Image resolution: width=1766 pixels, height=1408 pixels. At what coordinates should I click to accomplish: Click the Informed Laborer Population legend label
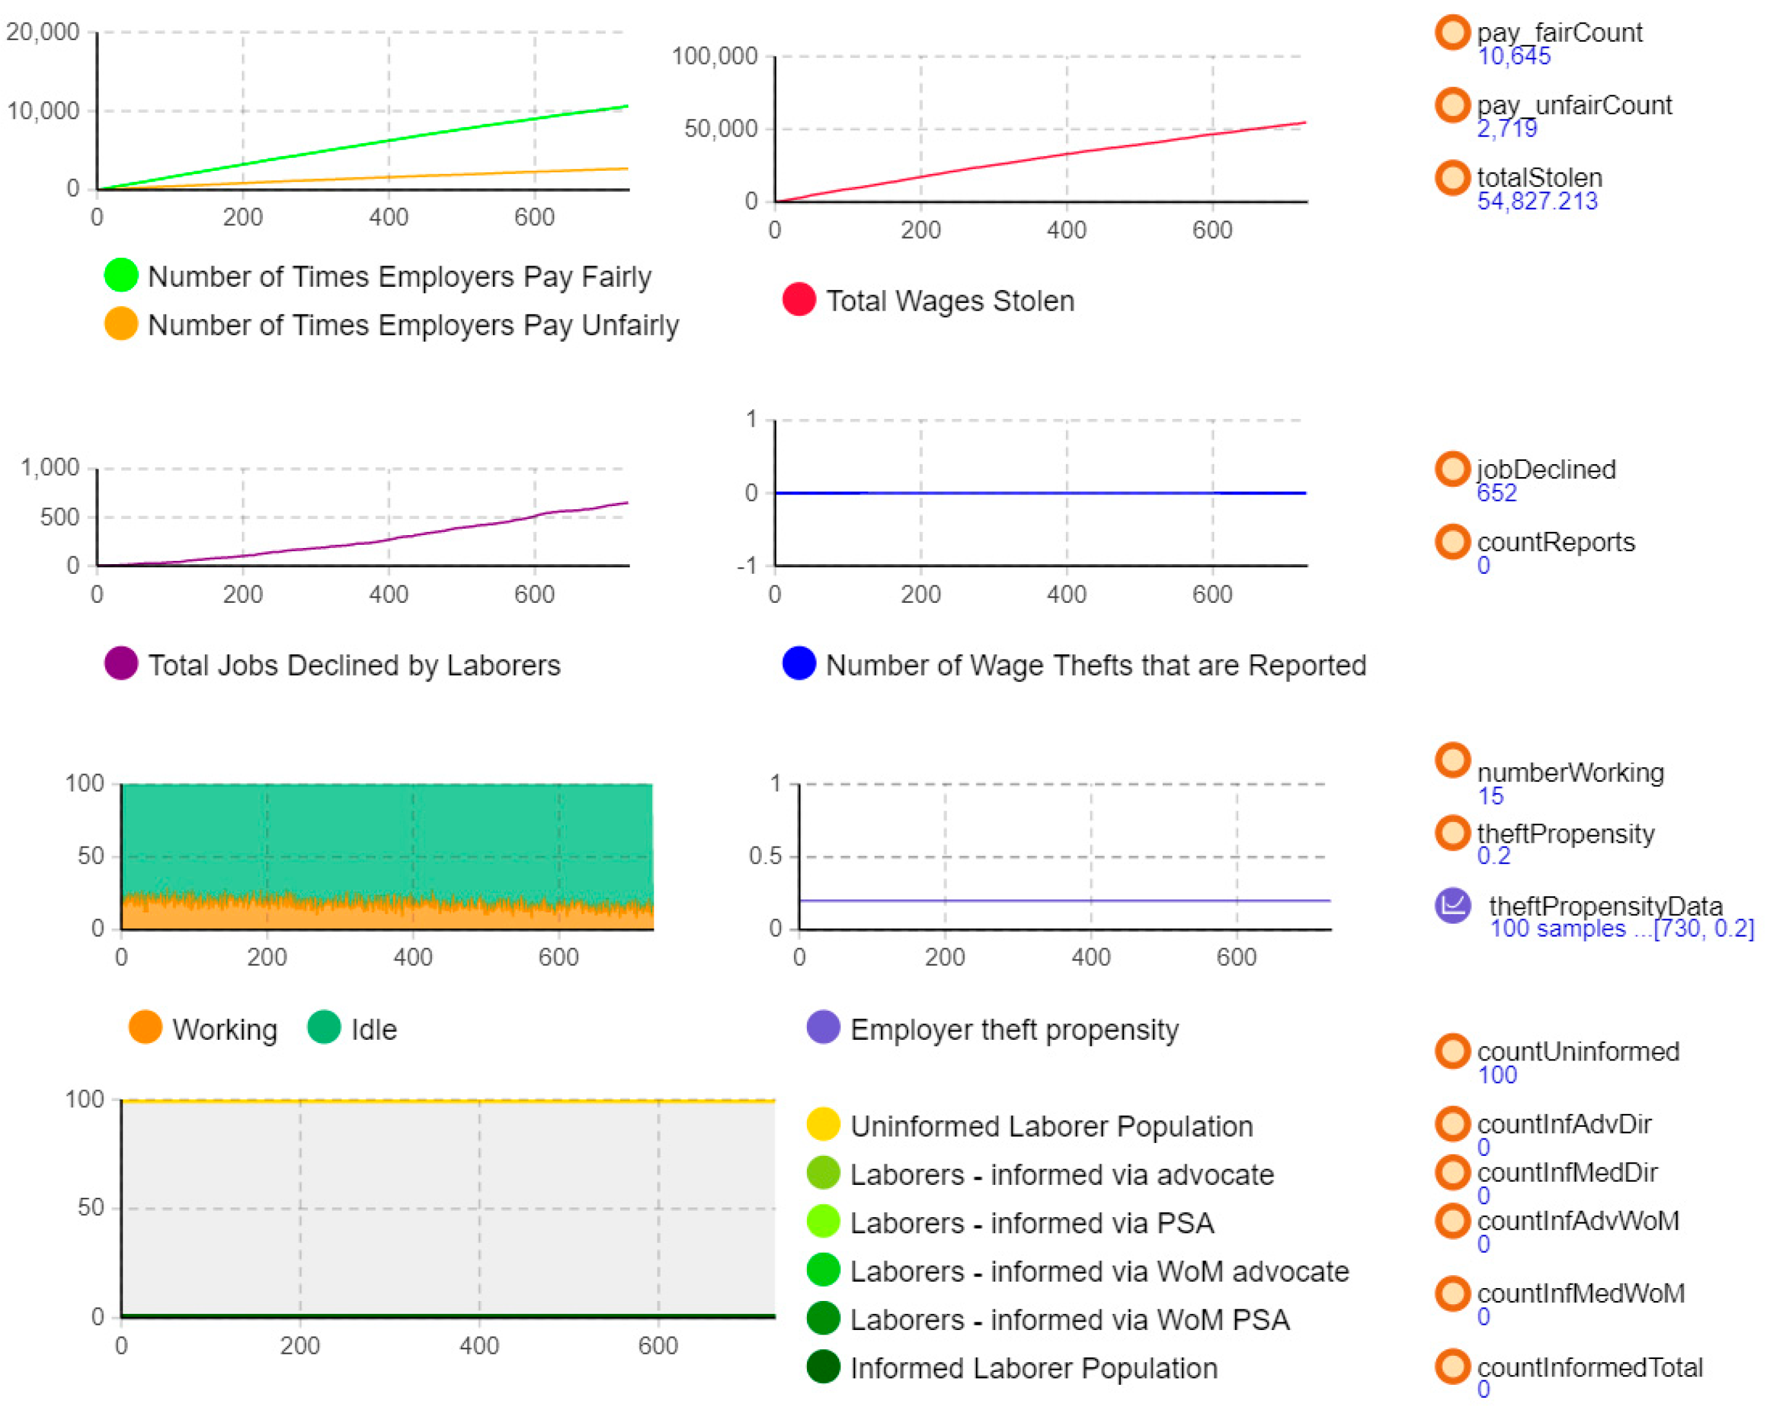pos(1034,1368)
